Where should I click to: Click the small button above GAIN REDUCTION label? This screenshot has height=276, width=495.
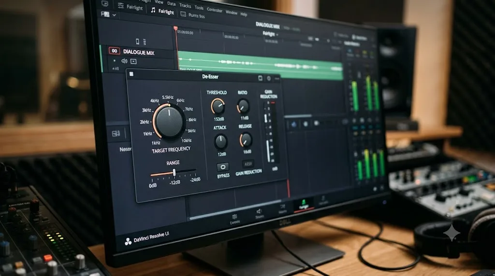tap(248, 164)
